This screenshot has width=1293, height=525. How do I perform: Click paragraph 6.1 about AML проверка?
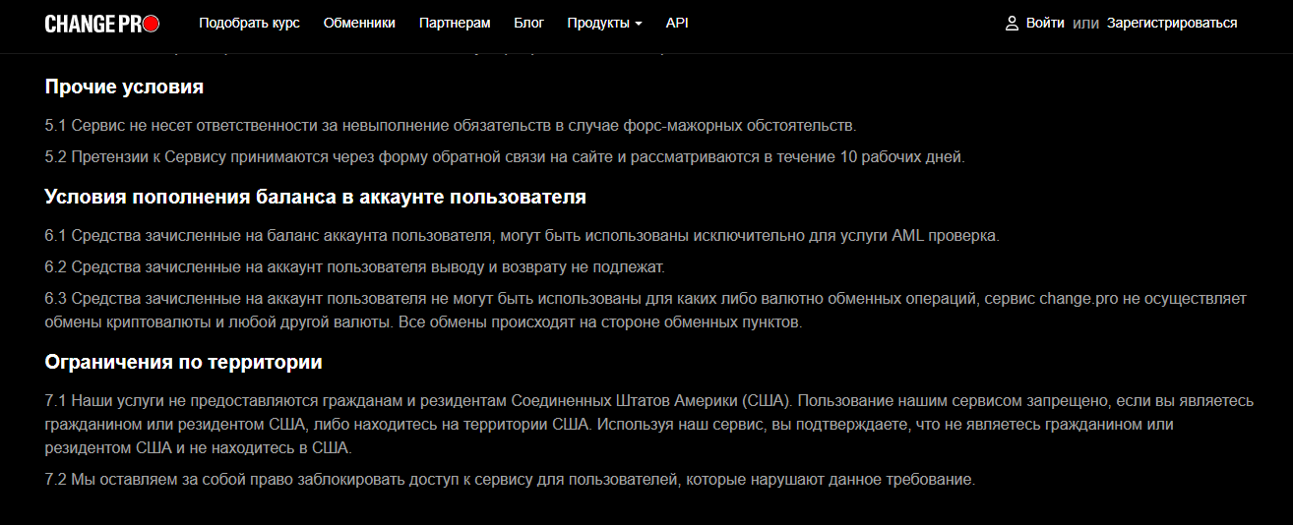pyautogui.click(x=522, y=236)
